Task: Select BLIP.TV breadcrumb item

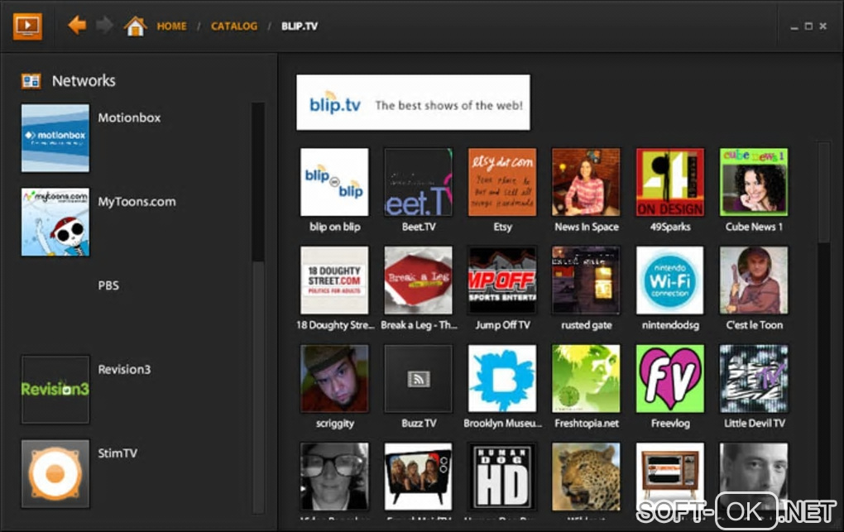Action: coord(300,26)
